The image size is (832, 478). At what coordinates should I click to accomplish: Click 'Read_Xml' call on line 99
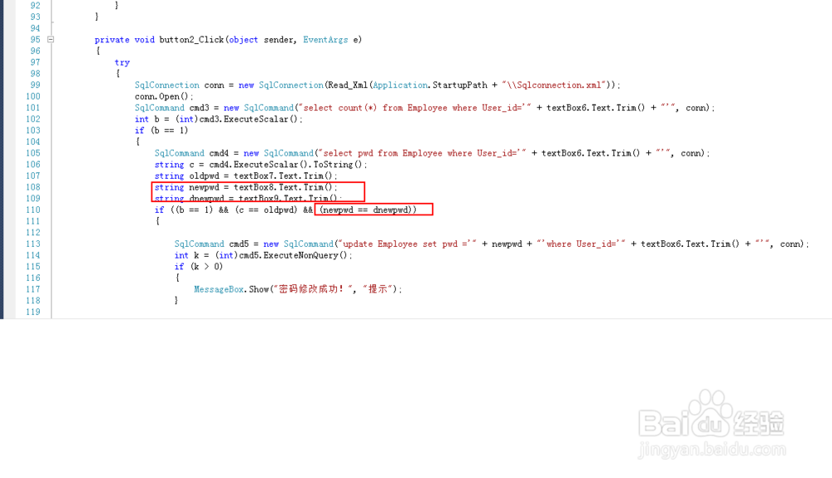tap(348, 86)
